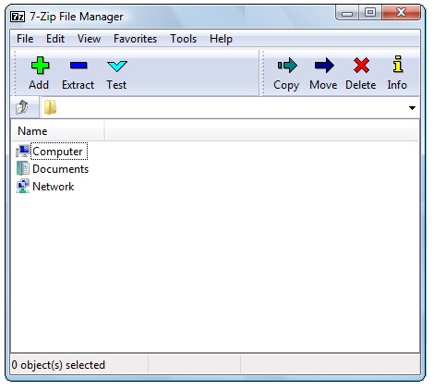Image resolution: width=434 pixels, height=390 pixels.
Task: Open the Help menu
Action: (x=221, y=39)
